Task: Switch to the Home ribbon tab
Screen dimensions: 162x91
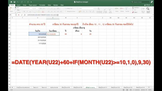Action: 12,5
